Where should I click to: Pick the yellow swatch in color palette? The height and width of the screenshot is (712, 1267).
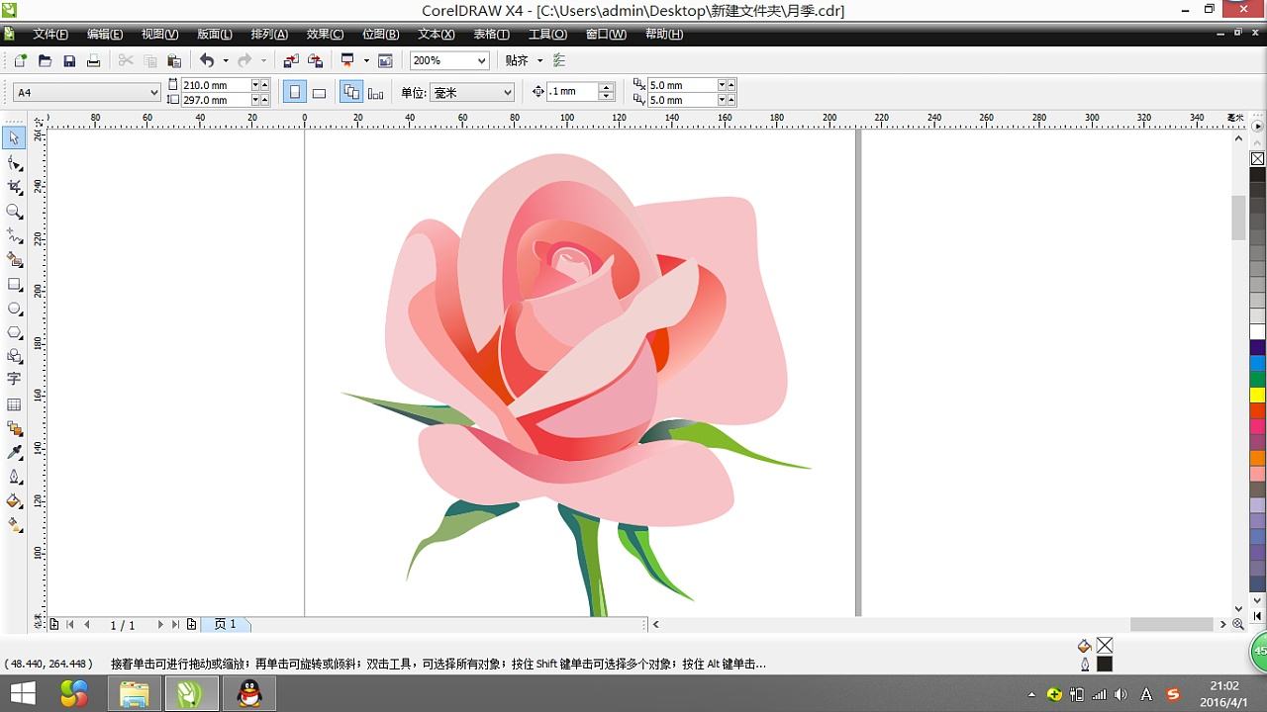(x=1257, y=395)
